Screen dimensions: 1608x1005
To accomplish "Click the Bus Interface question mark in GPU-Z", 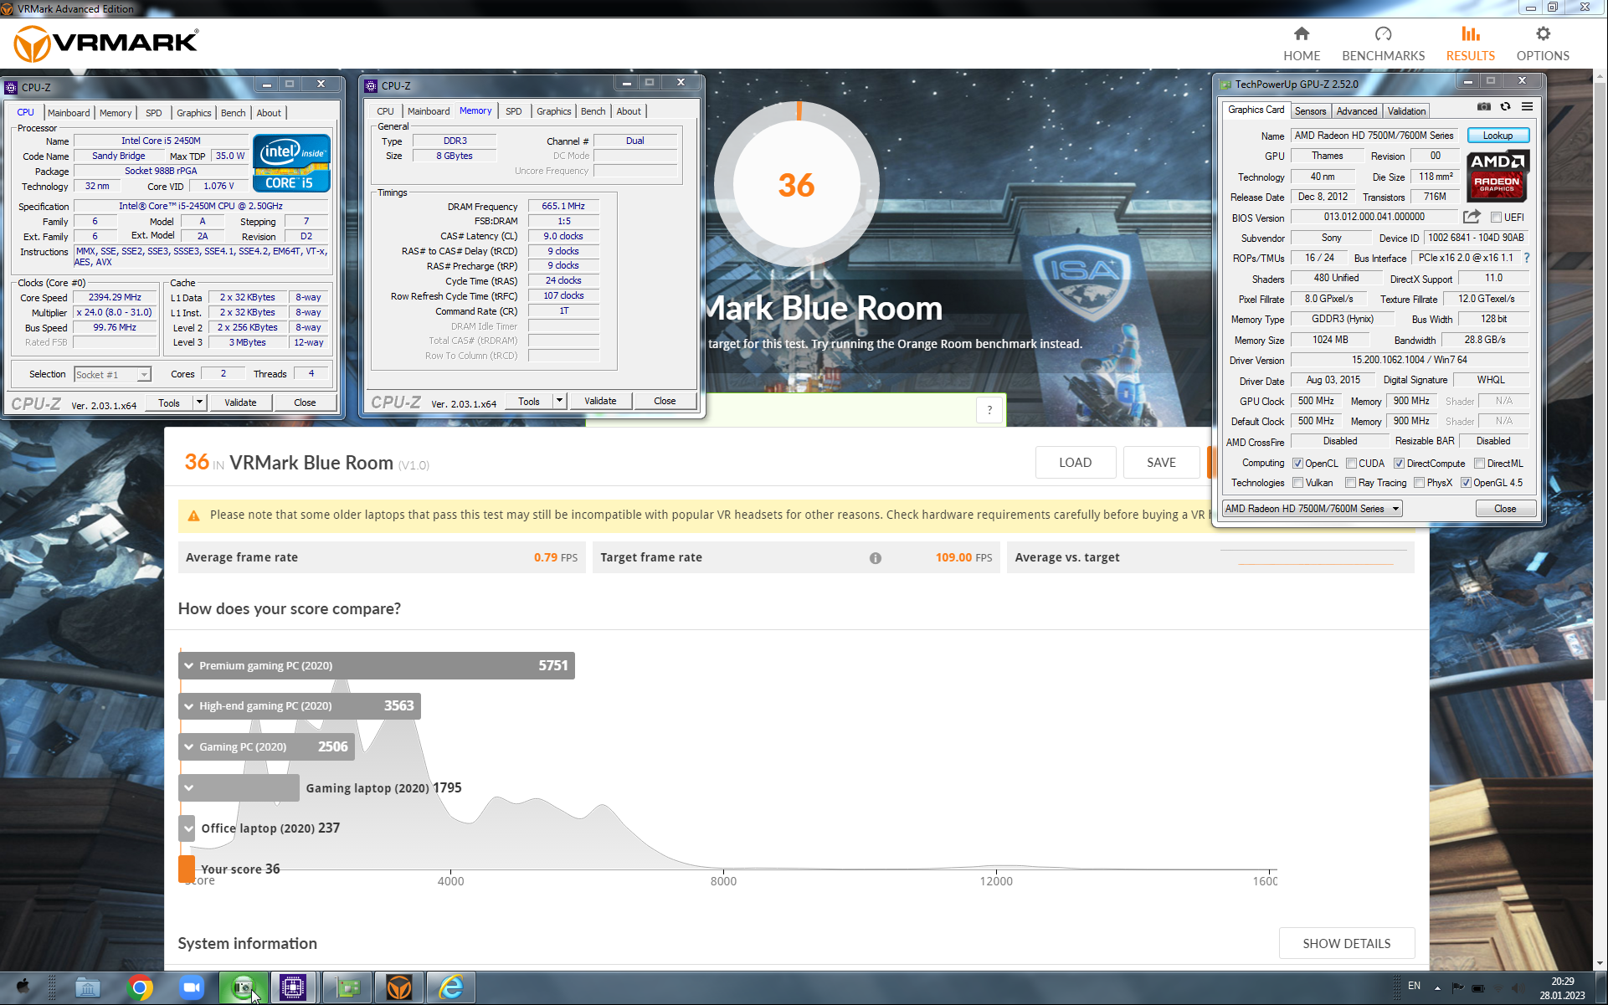I will pyautogui.click(x=1527, y=258).
